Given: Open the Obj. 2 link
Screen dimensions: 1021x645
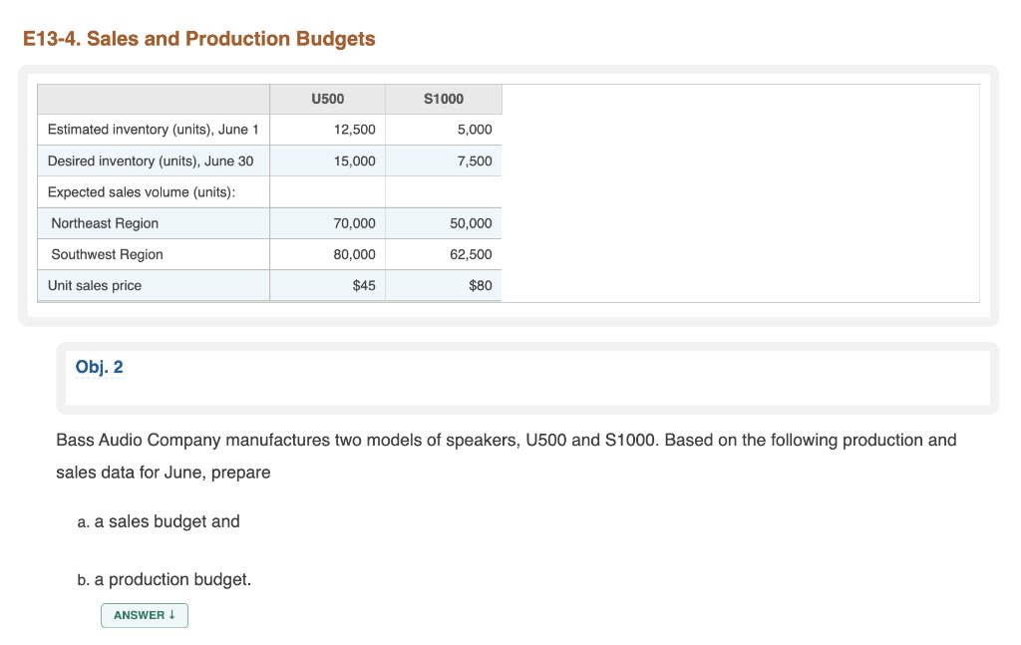Looking at the screenshot, I should (x=99, y=367).
